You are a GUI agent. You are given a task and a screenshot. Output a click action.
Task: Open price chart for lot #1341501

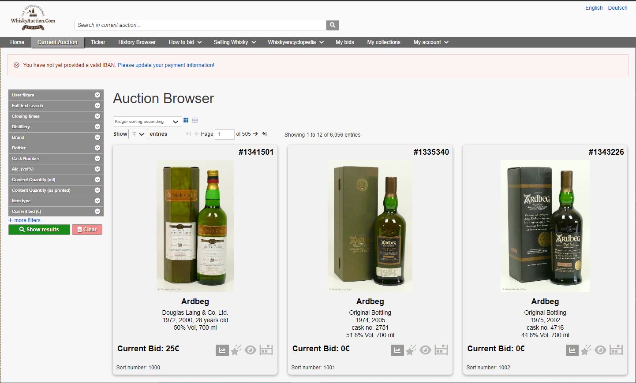click(x=222, y=350)
